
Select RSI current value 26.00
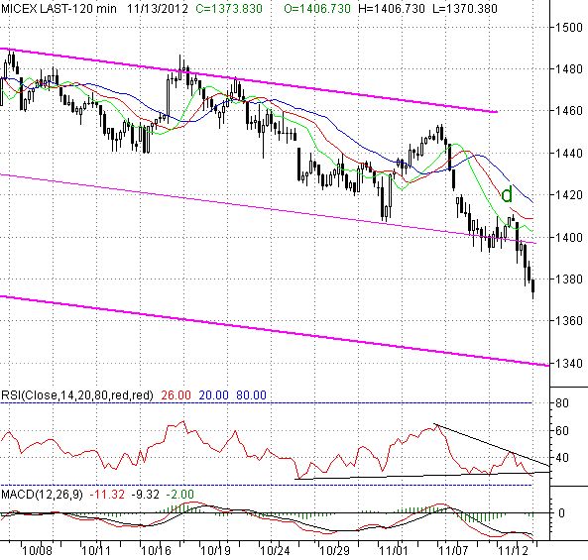(176, 395)
